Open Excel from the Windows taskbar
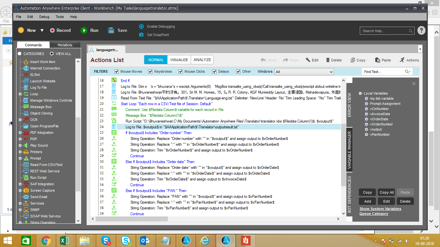 65,241
